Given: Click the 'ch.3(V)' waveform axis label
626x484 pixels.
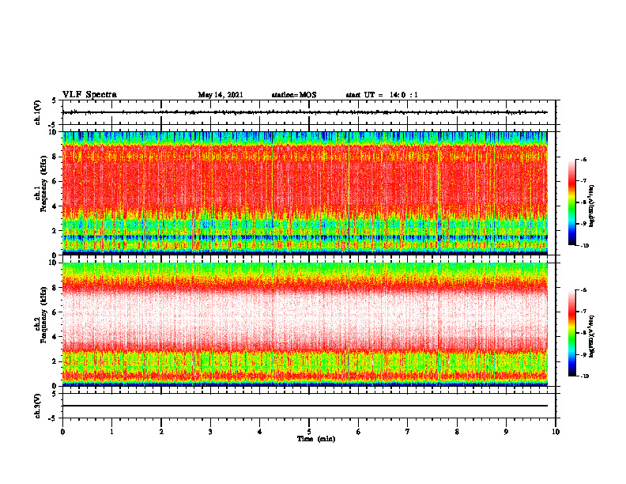Looking at the screenshot, I should (x=37, y=406).
